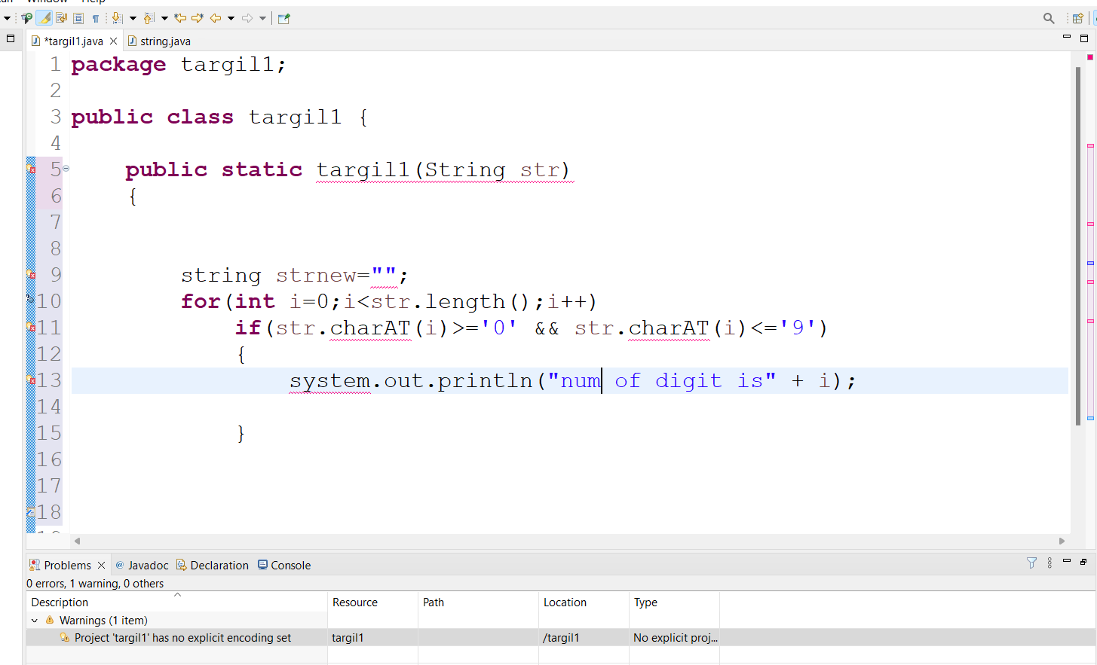Click Open Perspective icon
This screenshot has width=1097, height=665.
pos(1078,18)
